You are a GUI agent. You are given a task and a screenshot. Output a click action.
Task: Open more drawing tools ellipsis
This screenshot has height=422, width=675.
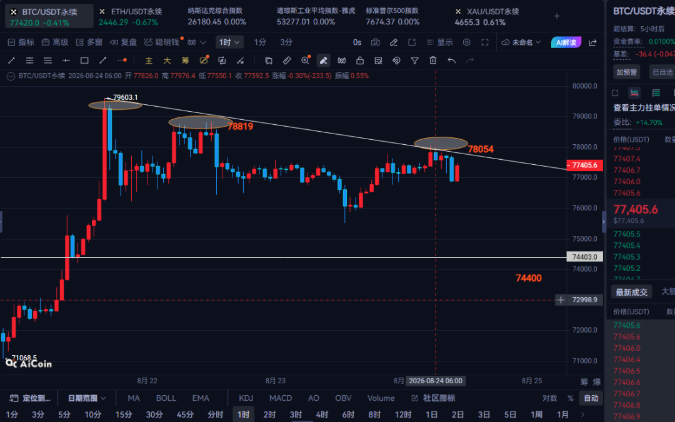(x=122, y=61)
